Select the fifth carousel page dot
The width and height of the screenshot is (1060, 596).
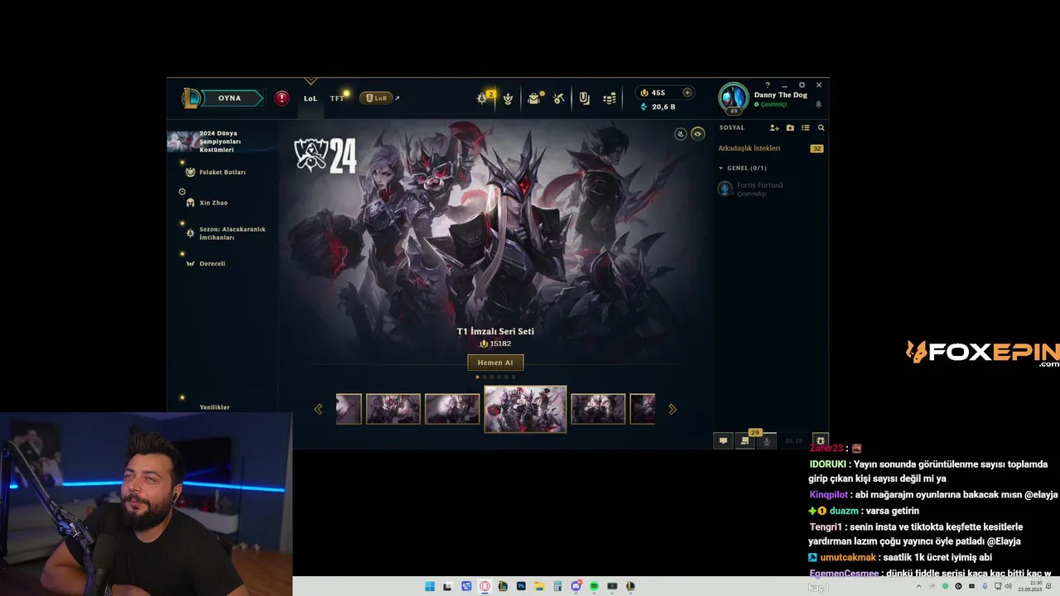506,377
